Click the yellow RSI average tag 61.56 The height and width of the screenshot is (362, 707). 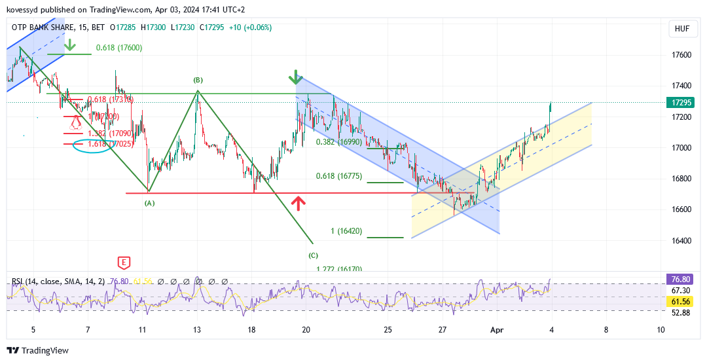(681, 302)
